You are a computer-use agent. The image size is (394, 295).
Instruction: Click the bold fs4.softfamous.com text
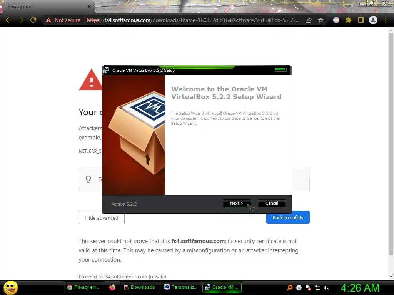click(x=198, y=241)
